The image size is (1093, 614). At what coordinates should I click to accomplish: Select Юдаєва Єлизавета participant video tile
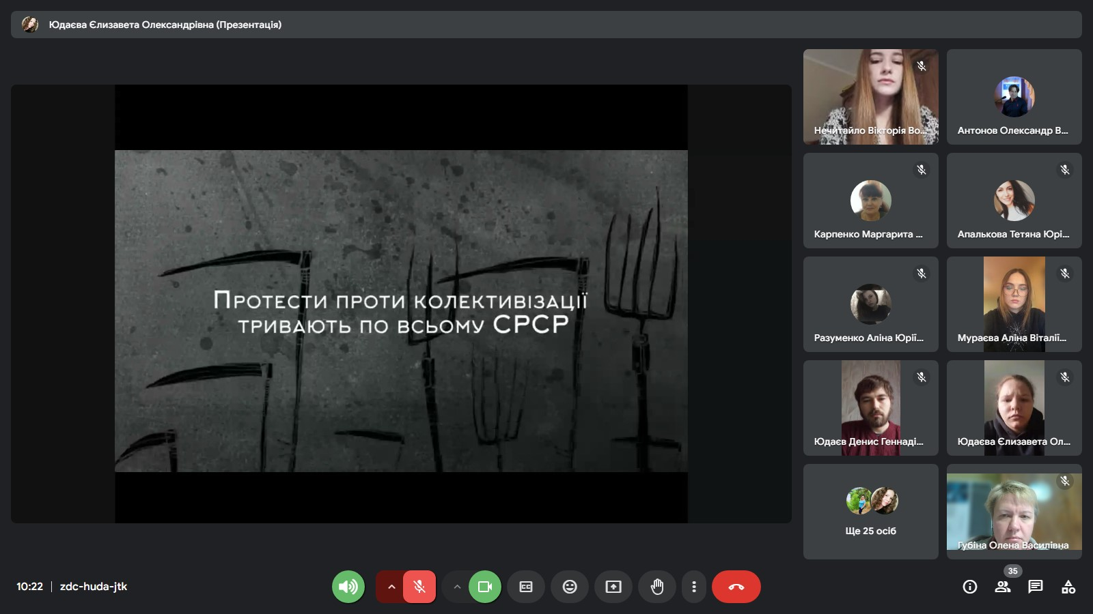pos(1014,408)
